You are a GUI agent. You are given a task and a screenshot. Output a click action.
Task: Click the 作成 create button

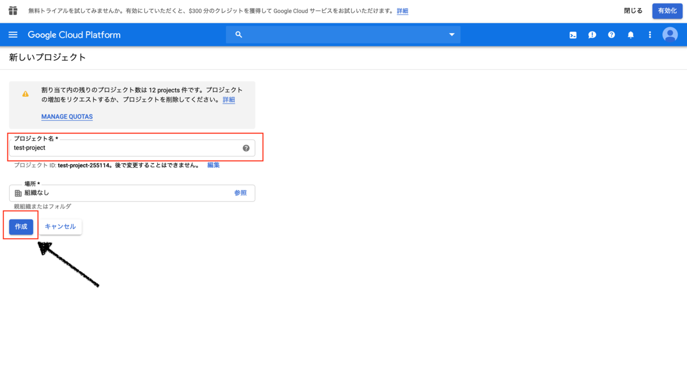[21, 227]
